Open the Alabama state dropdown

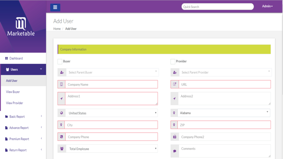tap(224, 113)
